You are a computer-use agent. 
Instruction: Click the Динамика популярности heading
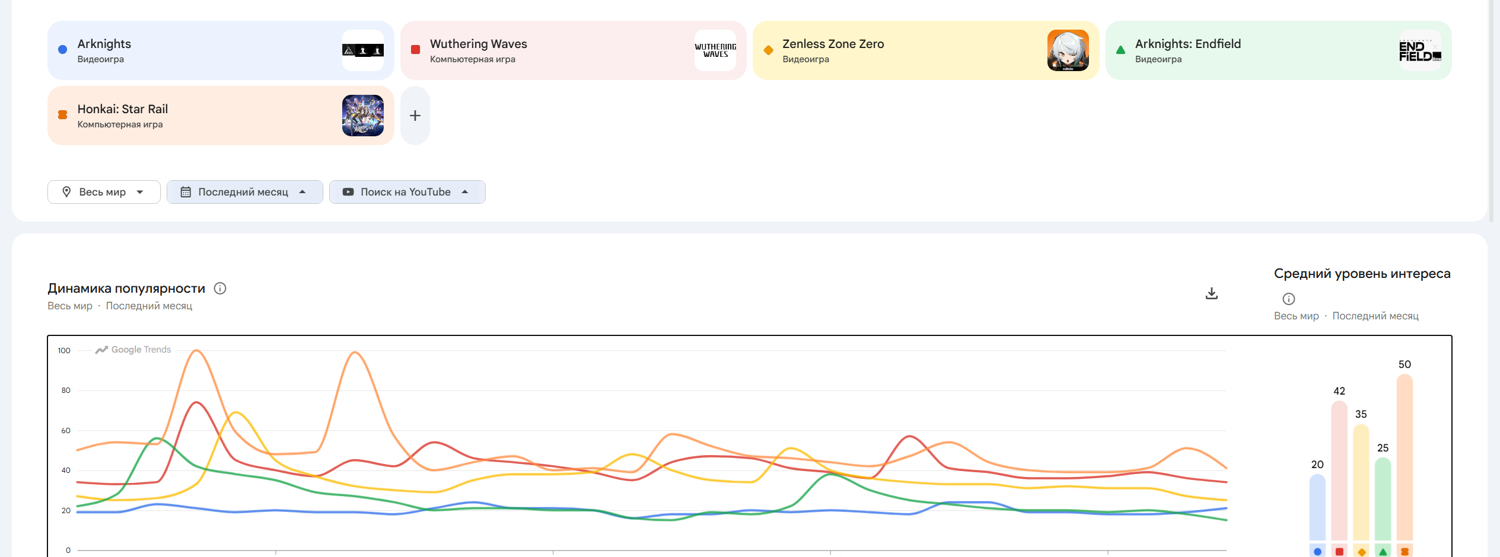click(126, 289)
